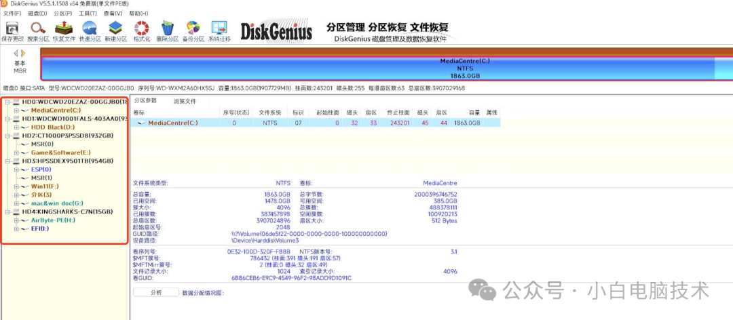
Task: Expand the mac&win doc(G:) tree node
Action: pos(16,203)
